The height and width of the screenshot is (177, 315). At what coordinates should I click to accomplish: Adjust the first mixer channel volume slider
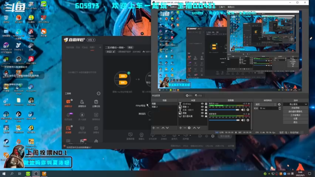224,110
